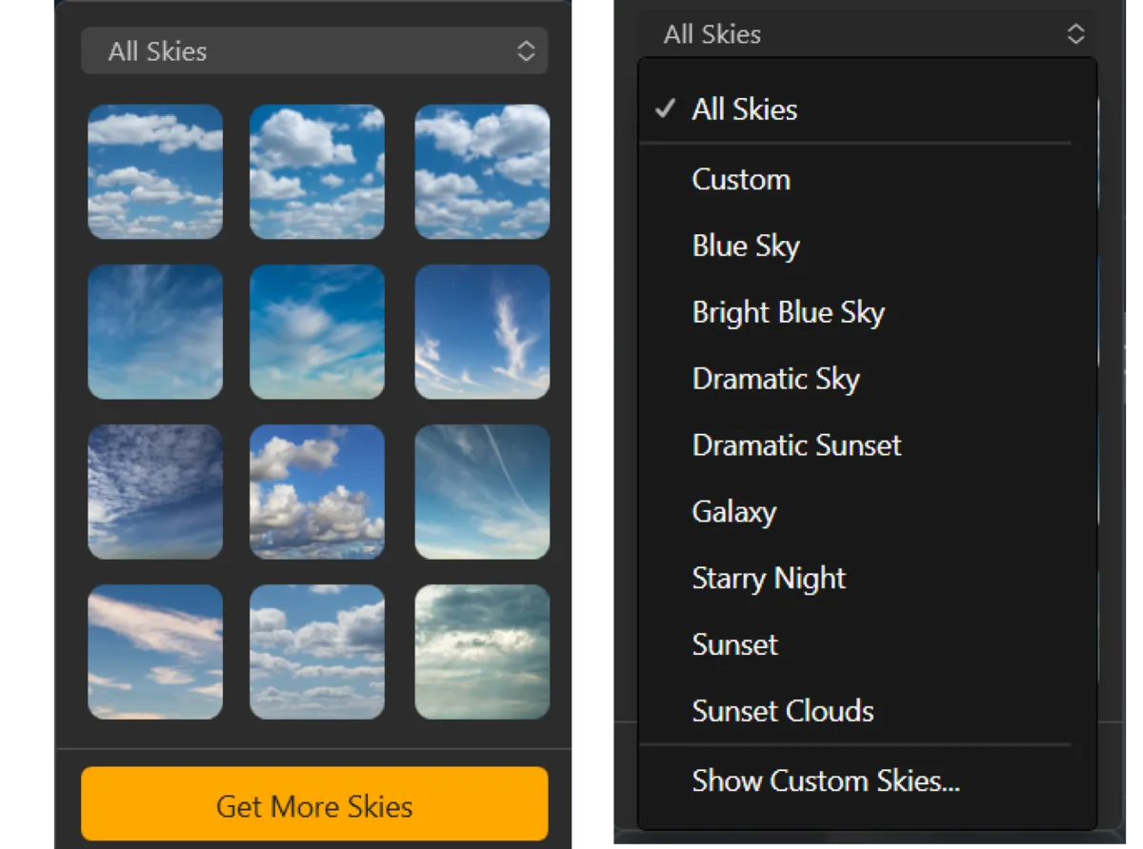
Task: Pick the sunset clouds thumbnail in bottom row
Action: 155,652
